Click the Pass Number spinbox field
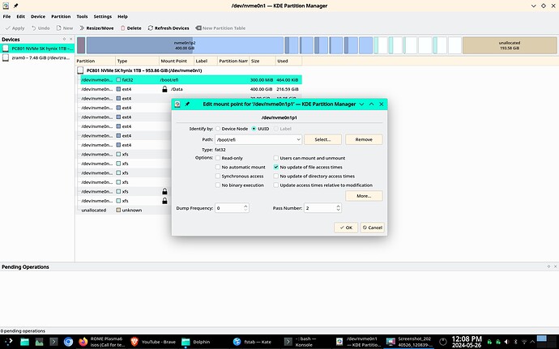Screen dimensions: 559x349 [x=320, y=208]
